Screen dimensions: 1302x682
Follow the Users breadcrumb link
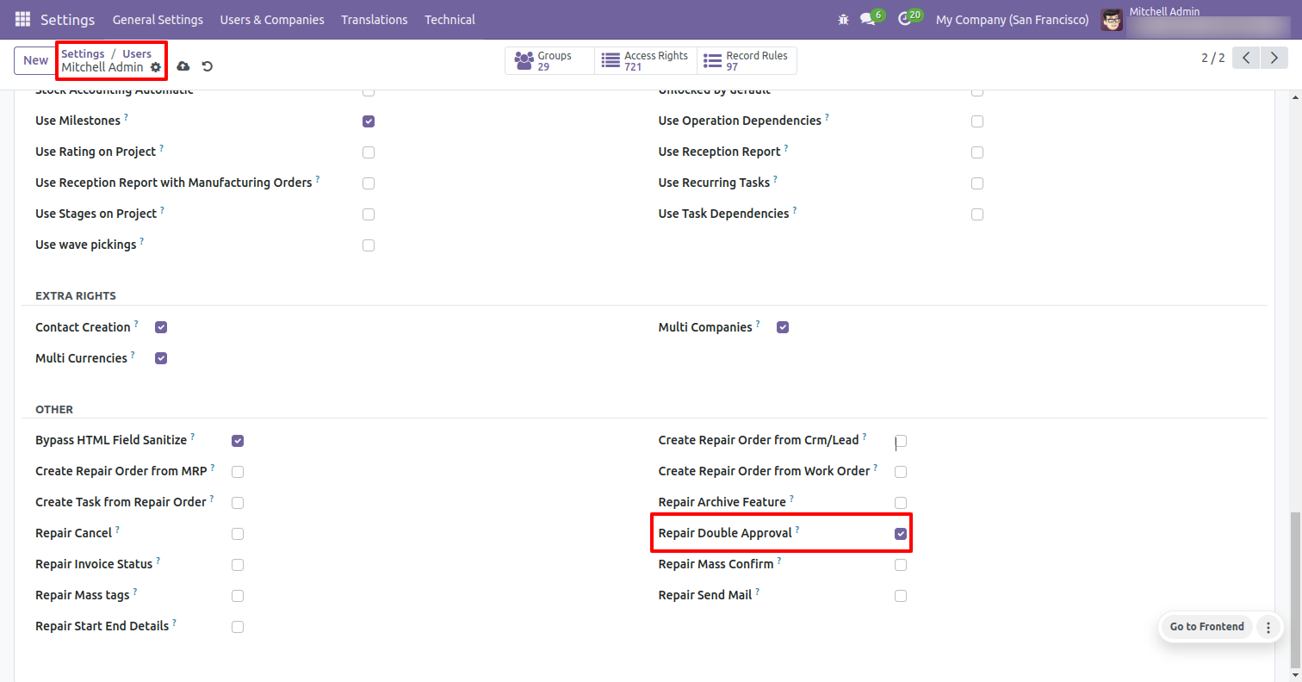137,53
